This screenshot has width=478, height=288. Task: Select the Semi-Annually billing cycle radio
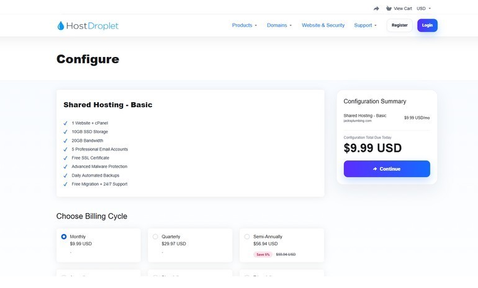247,237
